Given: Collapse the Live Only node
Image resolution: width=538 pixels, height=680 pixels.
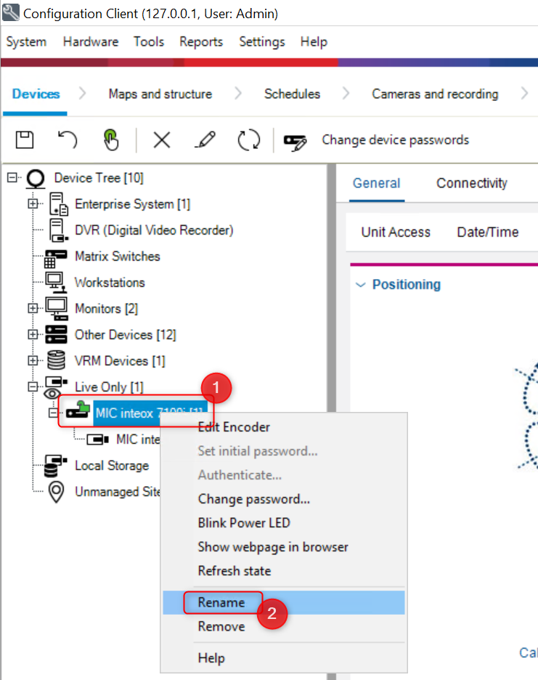Looking at the screenshot, I should coord(33,386).
